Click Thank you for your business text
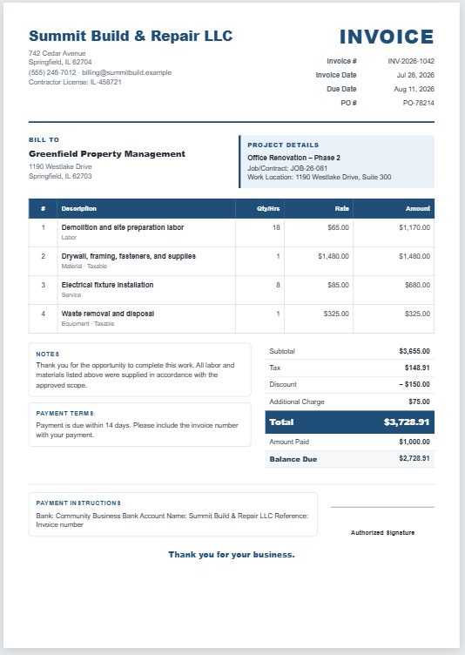This screenshot has width=465, height=655. 232,555
